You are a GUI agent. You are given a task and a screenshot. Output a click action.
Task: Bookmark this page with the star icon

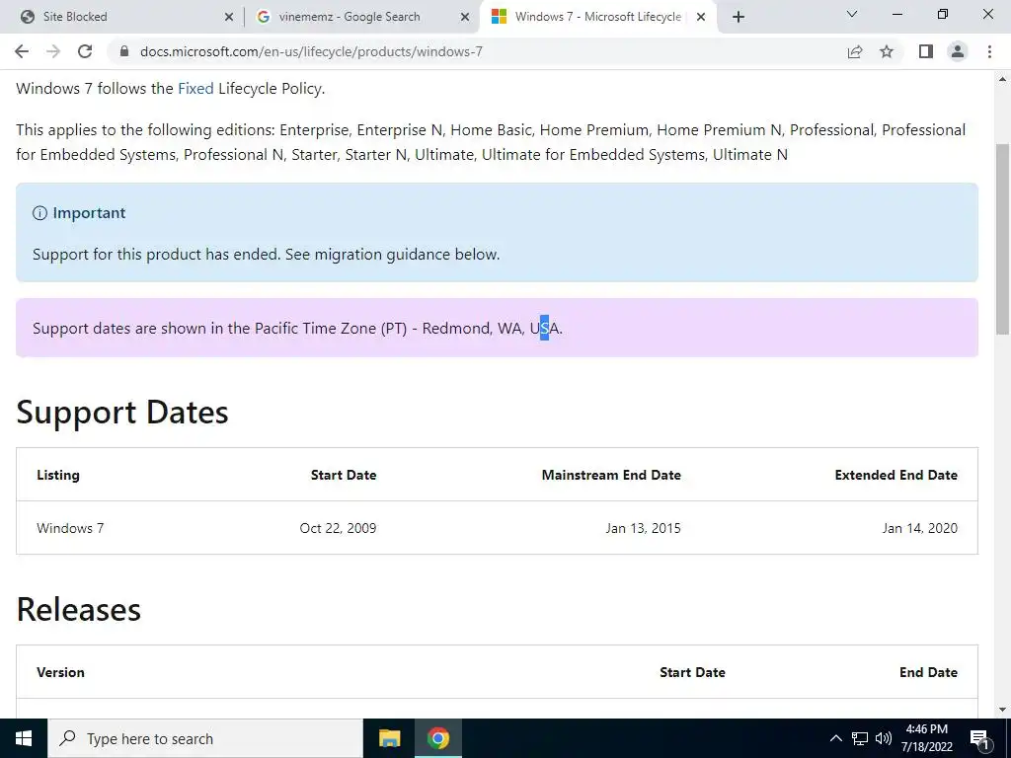887,51
